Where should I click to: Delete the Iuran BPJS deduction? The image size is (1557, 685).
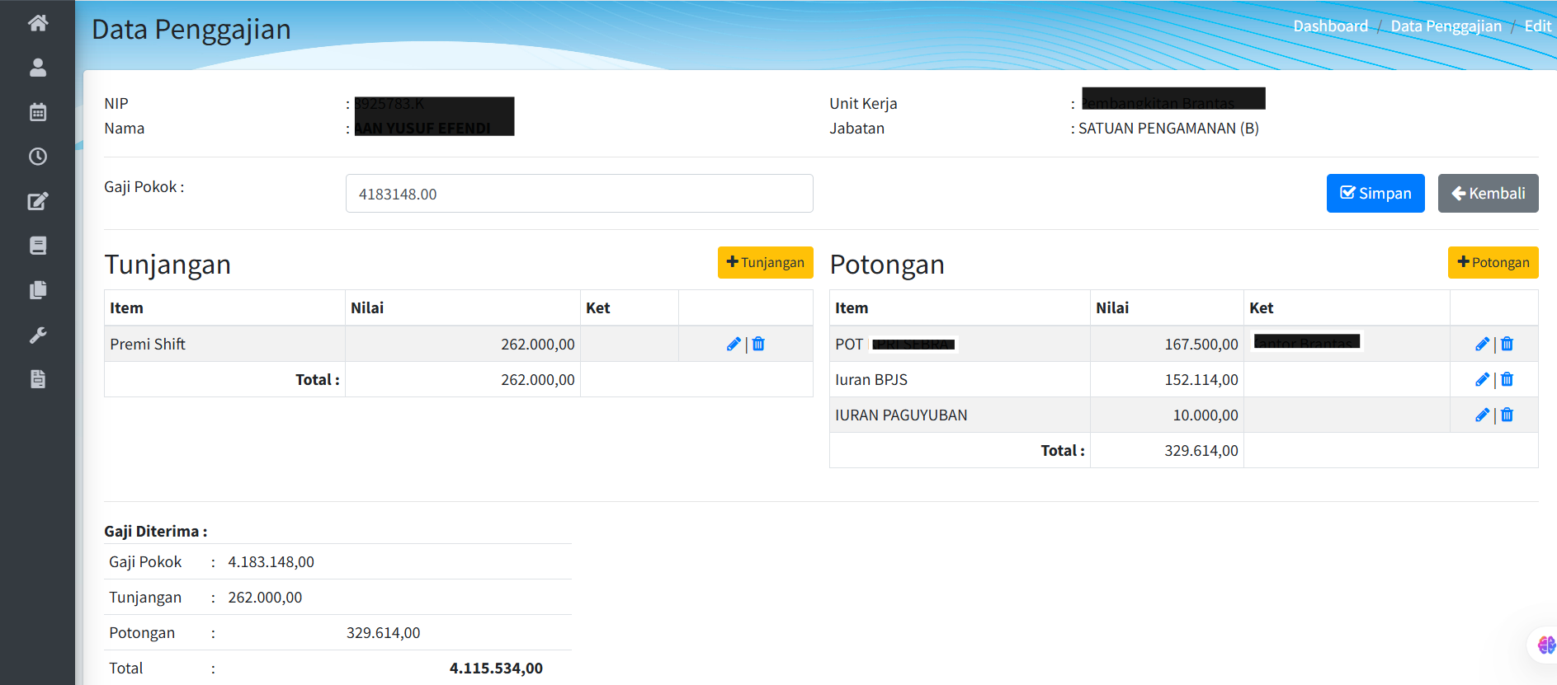pos(1507,380)
